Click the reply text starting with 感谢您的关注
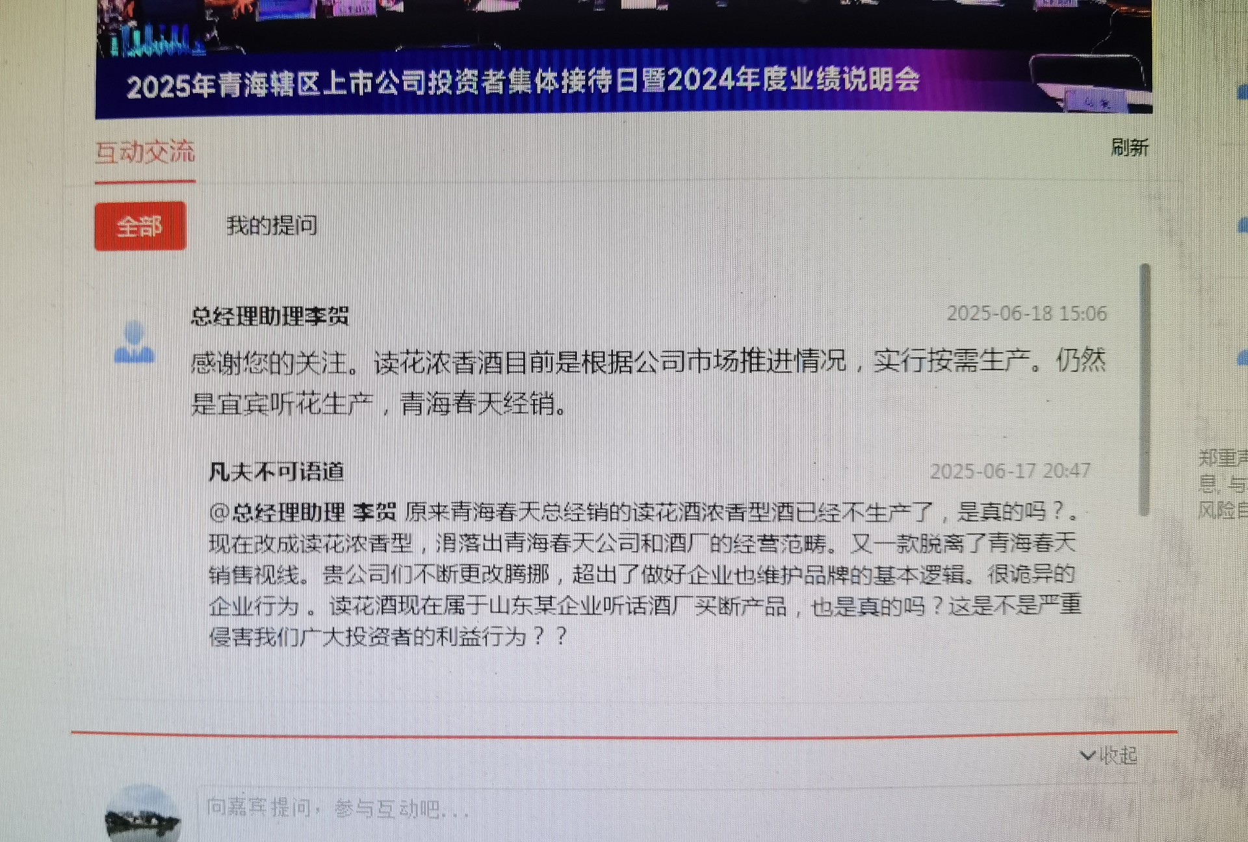Screen dimensions: 1248x842 [x=648, y=383]
